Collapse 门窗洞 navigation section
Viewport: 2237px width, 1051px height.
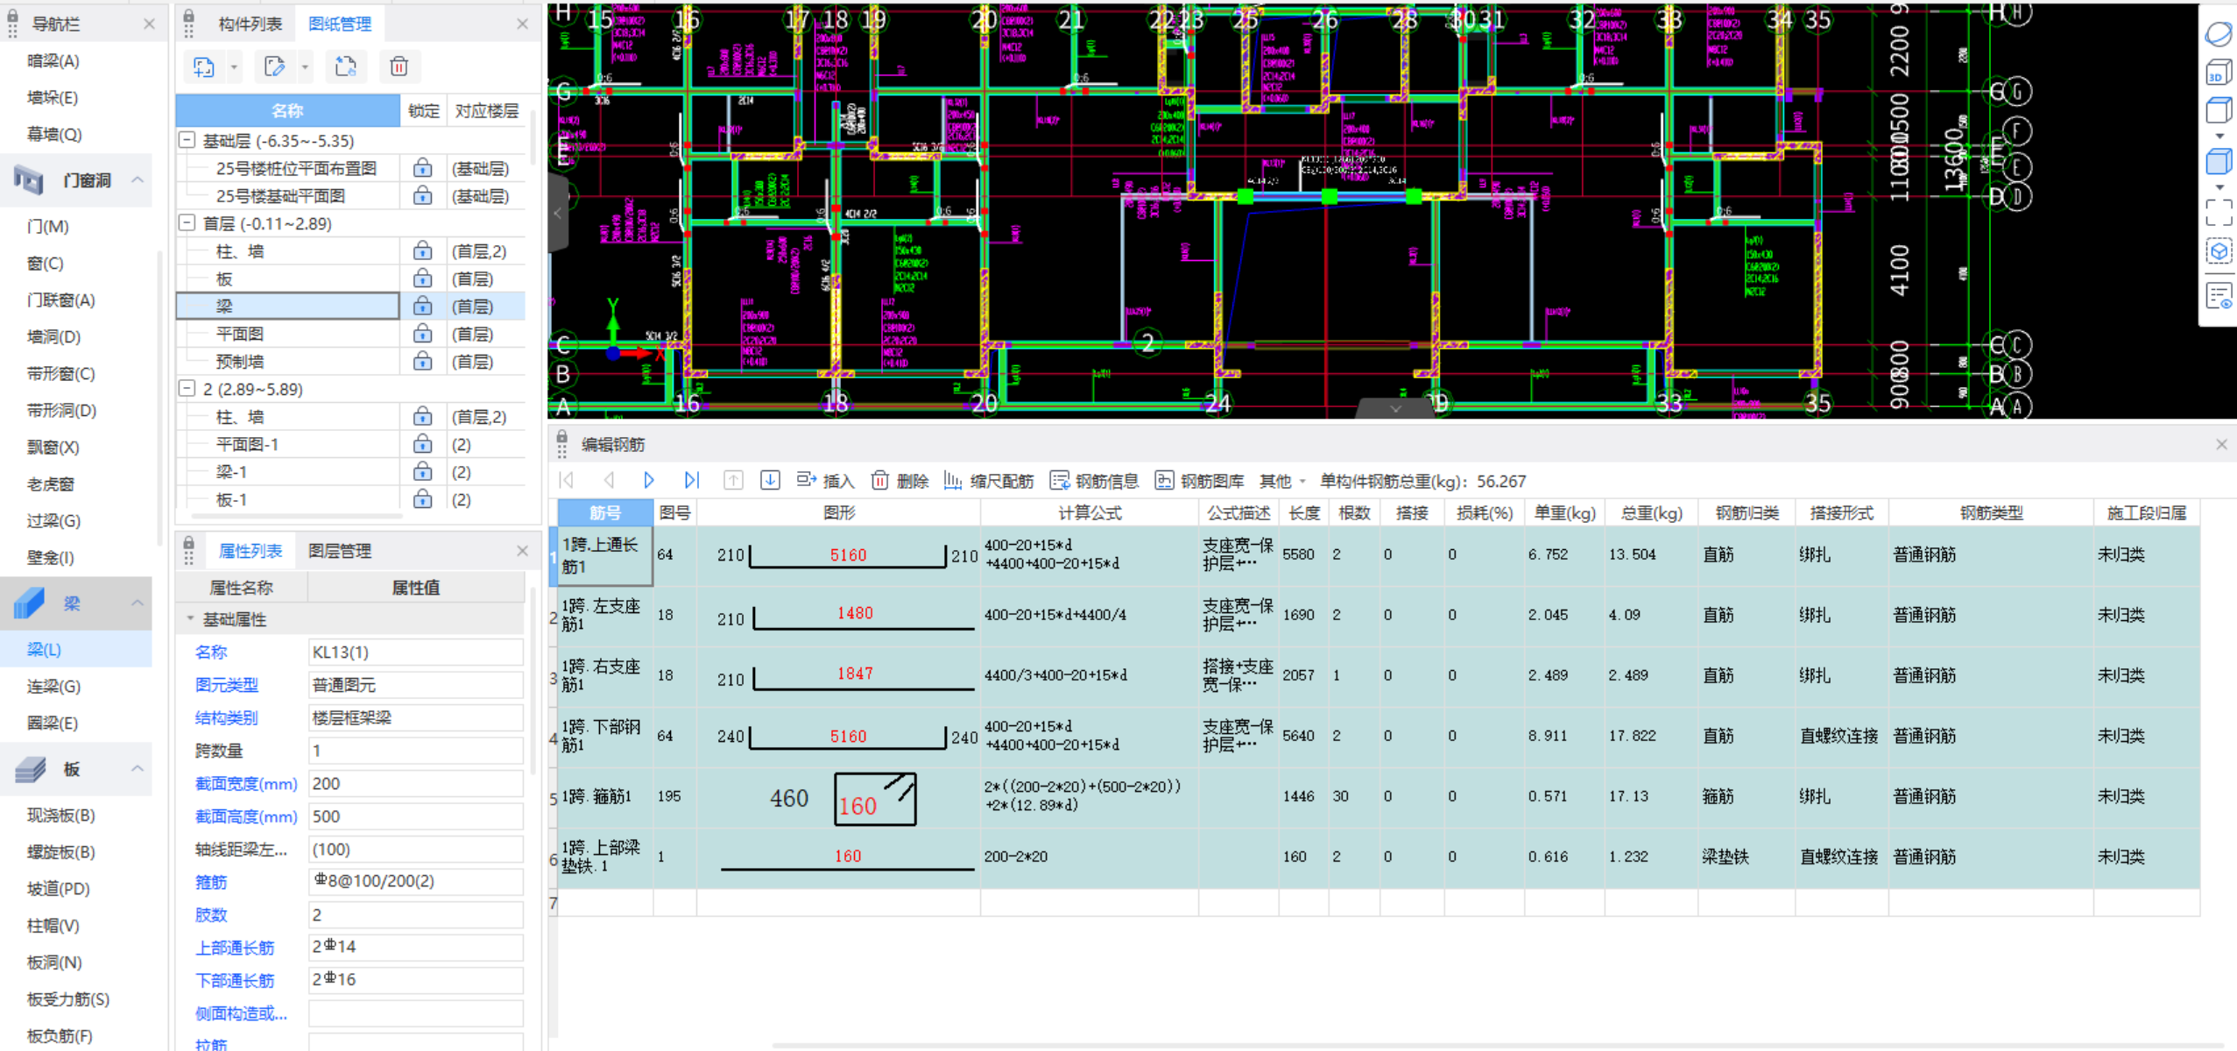tap(138, 180)
